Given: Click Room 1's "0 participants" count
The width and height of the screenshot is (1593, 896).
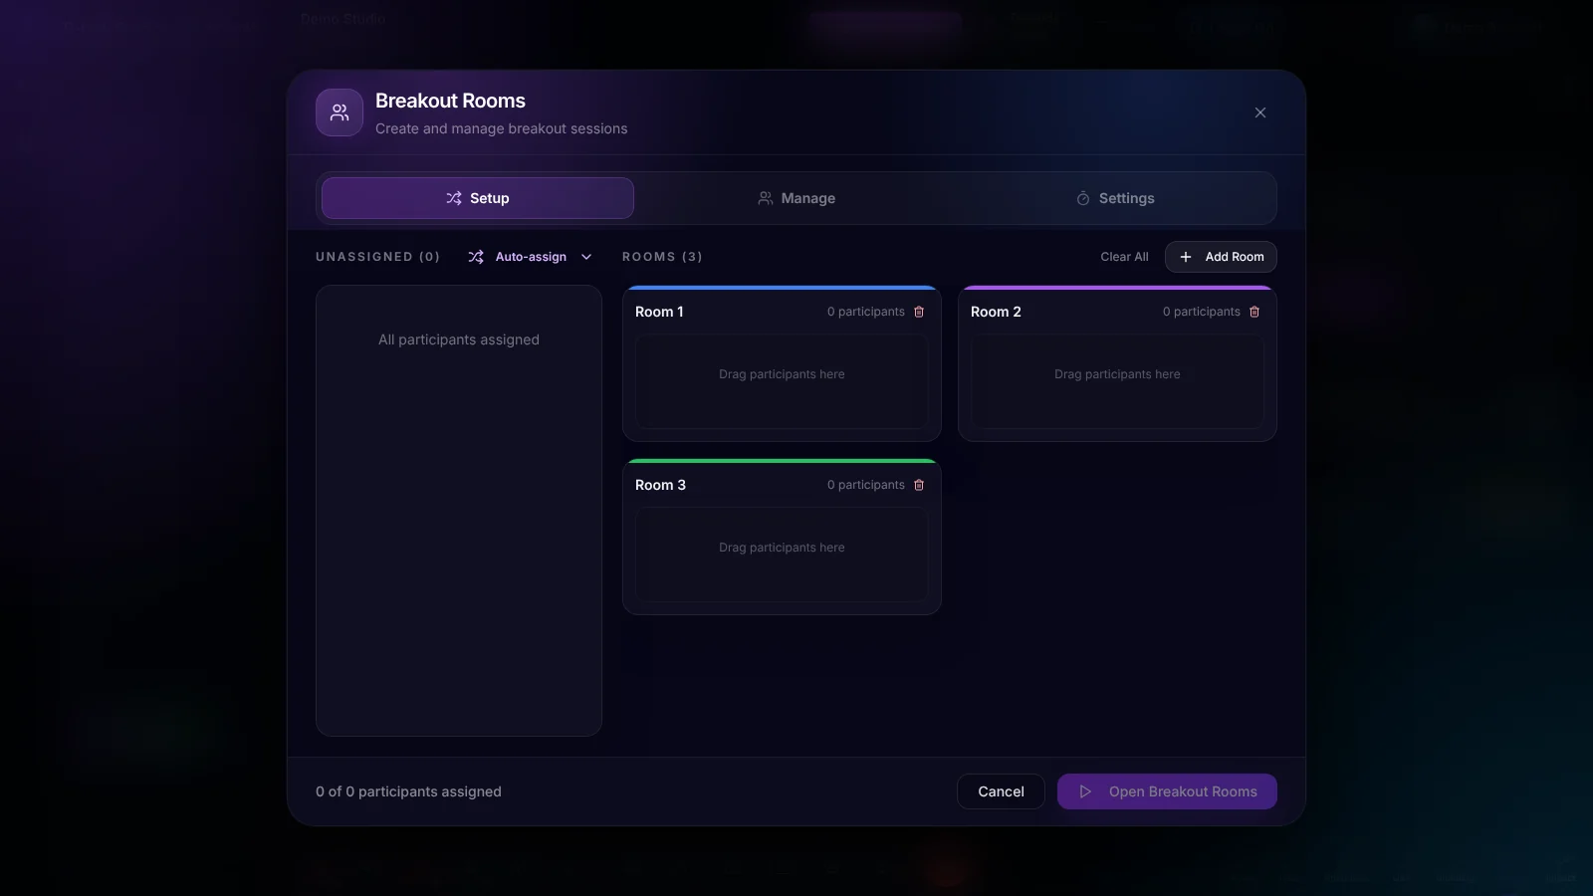Looking at the screenshot, I should [x=866, y=312].
